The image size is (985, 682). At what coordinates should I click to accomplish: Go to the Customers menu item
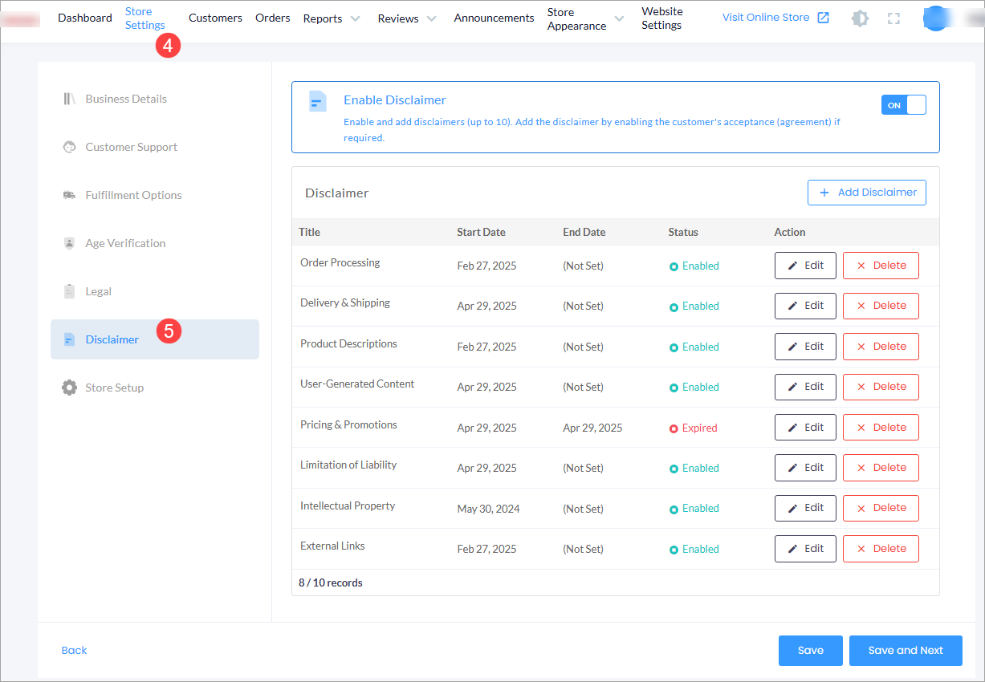pyautogui.click(x=215, y=18)
